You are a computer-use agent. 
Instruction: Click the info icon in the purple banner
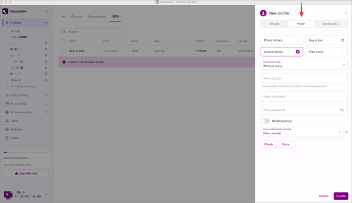64,62
